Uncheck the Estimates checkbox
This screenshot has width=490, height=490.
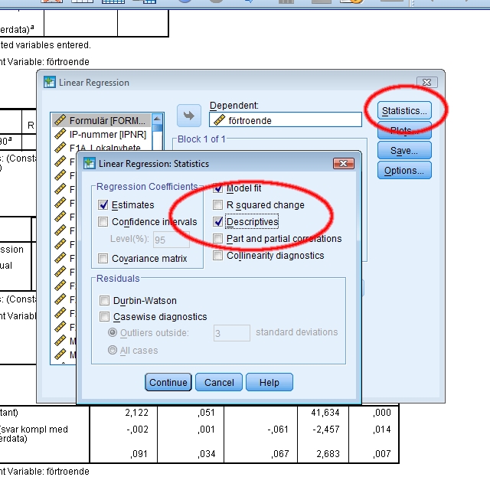(103, 205)
